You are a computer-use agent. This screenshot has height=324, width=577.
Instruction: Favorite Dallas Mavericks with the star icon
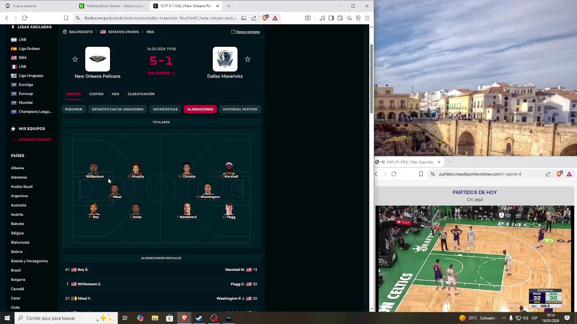(x=247, y=59)
